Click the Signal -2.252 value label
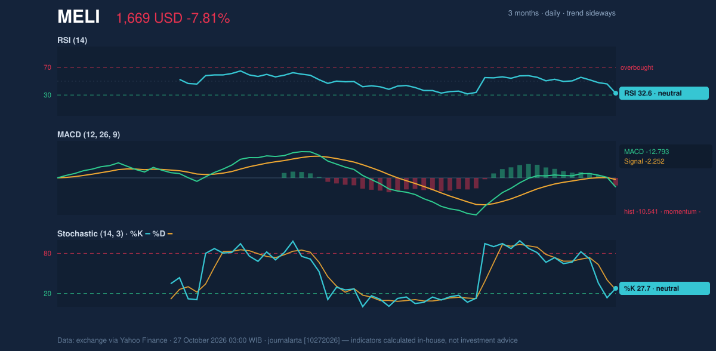The height and width of the screenshot is (351, 716). click(644, 161)
